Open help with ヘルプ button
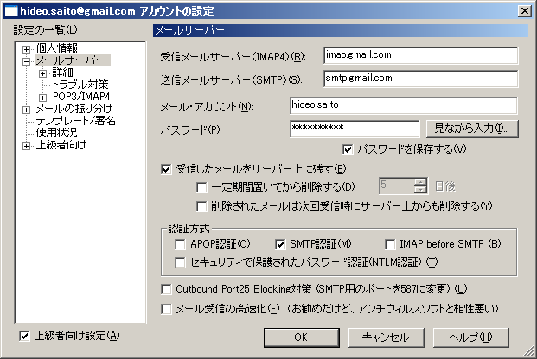 point(470,336)
